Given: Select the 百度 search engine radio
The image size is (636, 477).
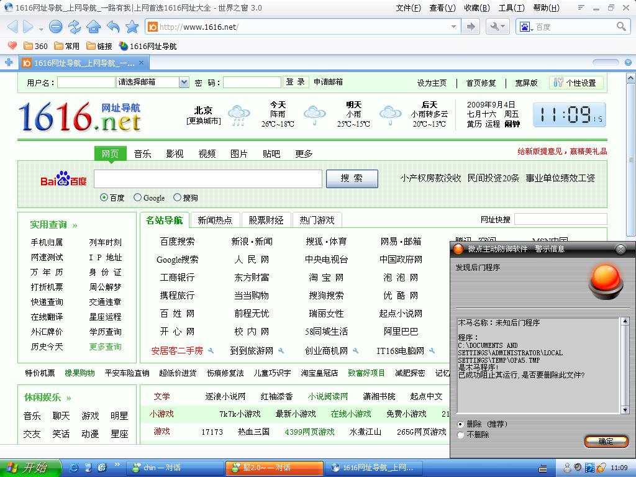Looking at the screenshot, I should point(104,198).
